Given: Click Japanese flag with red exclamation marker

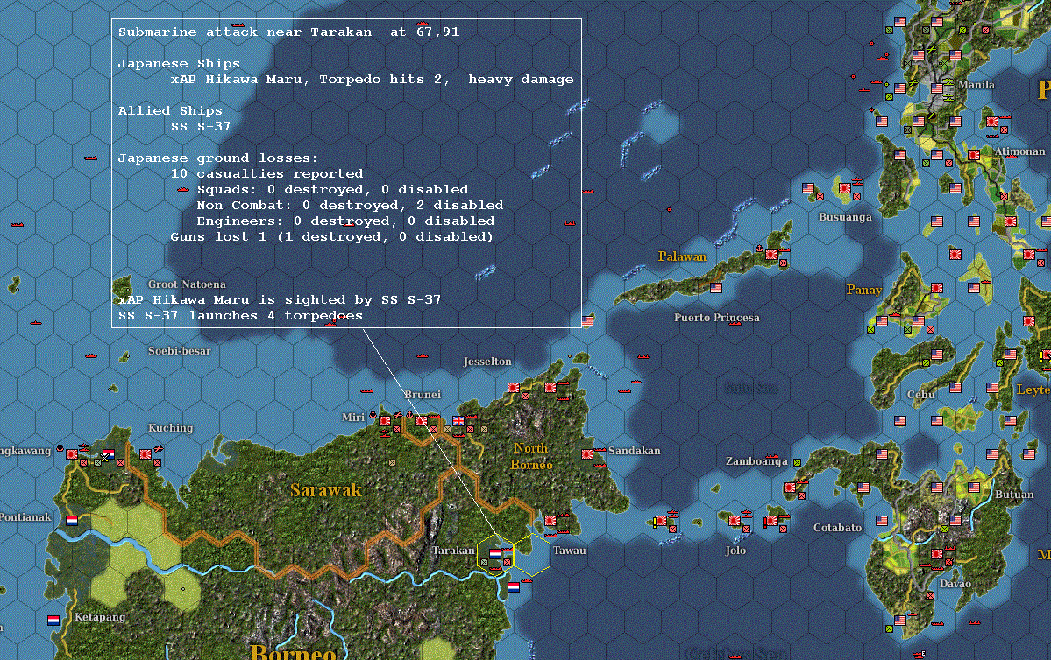Looking at the screenshot, I should pos(770,521).
